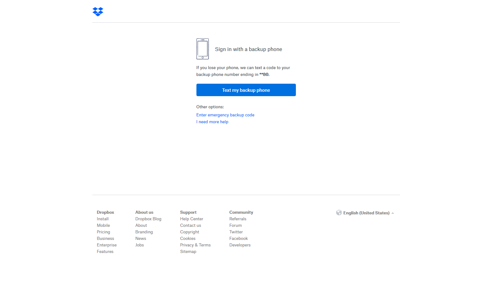This screenshot has width=492, height=299.
Task: Click the News footer link
Action: (x=140, y=238)
